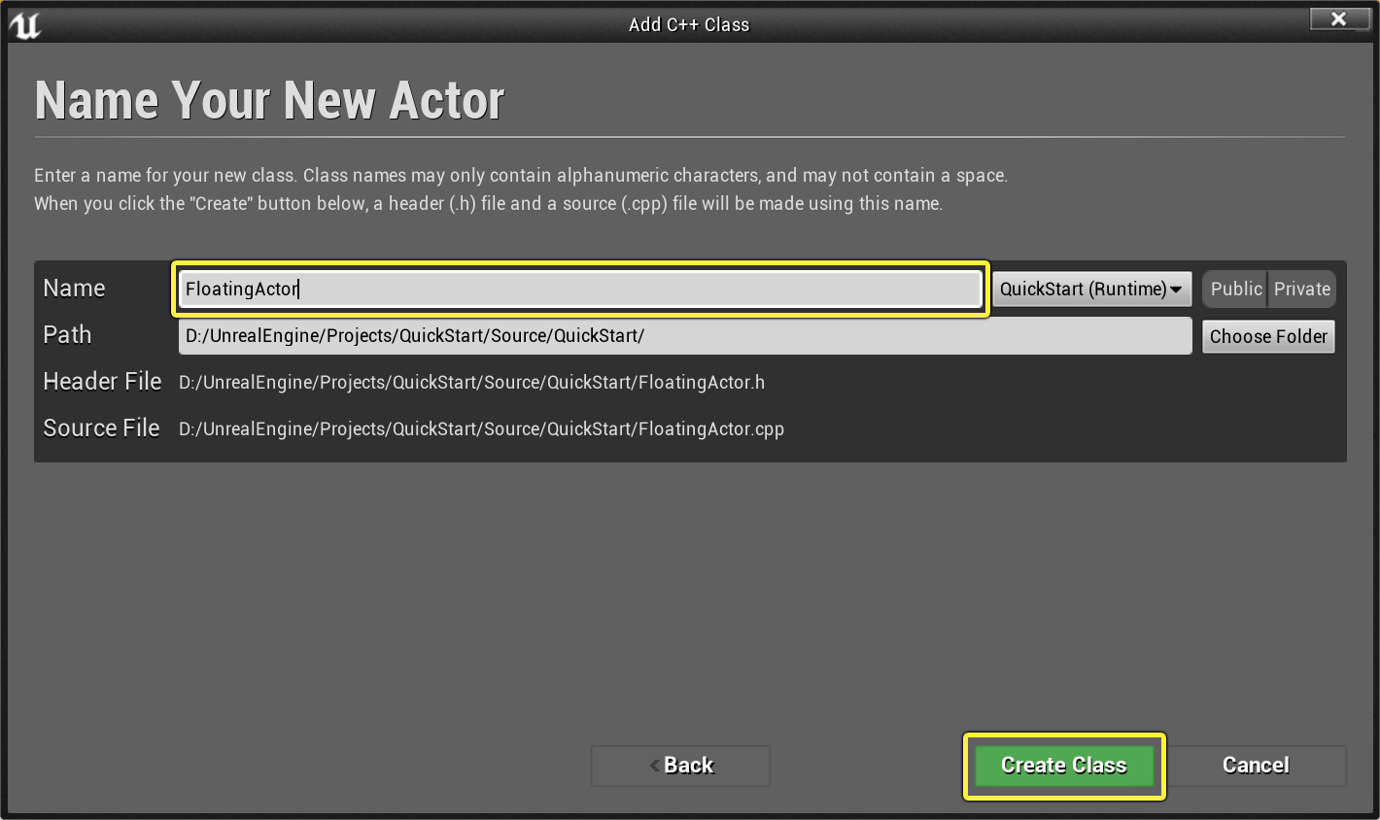Focus the Name field containing FloatingActor
1380x820 pixels.
580,289
